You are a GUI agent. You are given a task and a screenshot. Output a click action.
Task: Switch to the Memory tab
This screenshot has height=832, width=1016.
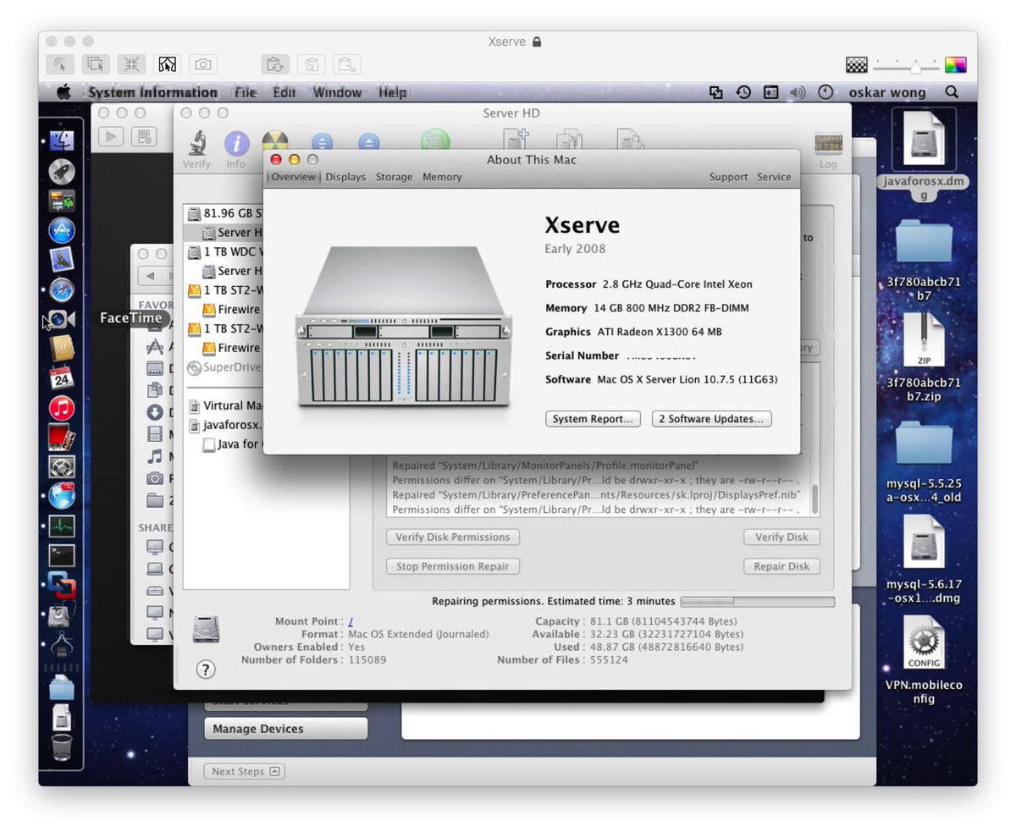[x=442, y=177]
